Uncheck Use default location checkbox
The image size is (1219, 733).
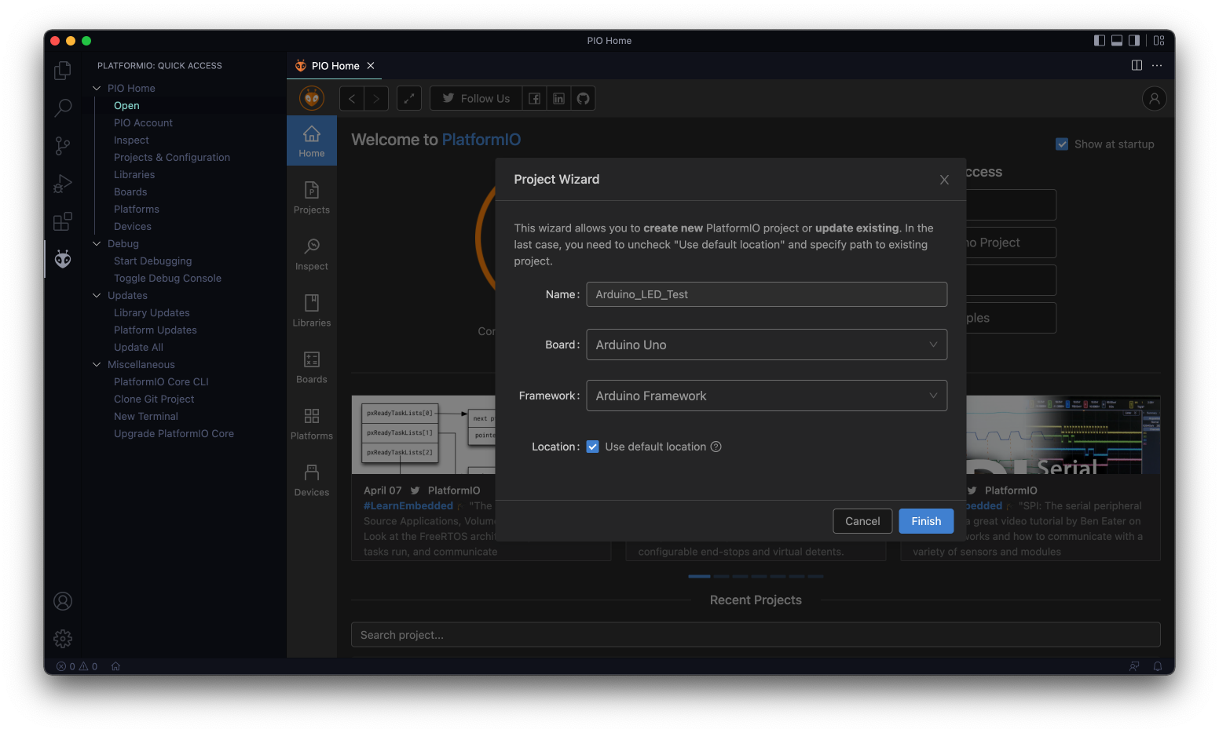tap(592, 447)
